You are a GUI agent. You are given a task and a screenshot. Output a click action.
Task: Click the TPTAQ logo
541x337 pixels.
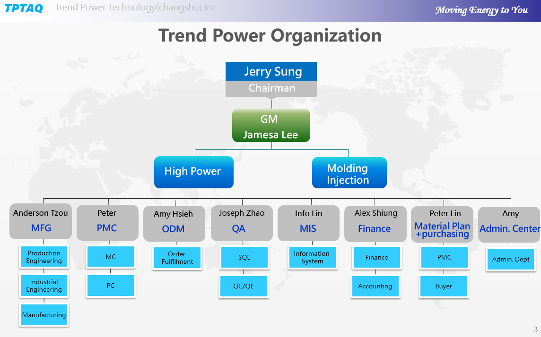[24, 8]
